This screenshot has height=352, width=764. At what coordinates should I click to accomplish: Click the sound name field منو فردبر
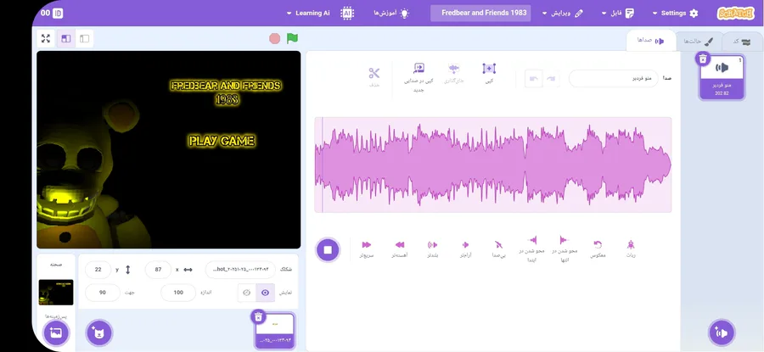pyautogui.click(x=614, y=78)
